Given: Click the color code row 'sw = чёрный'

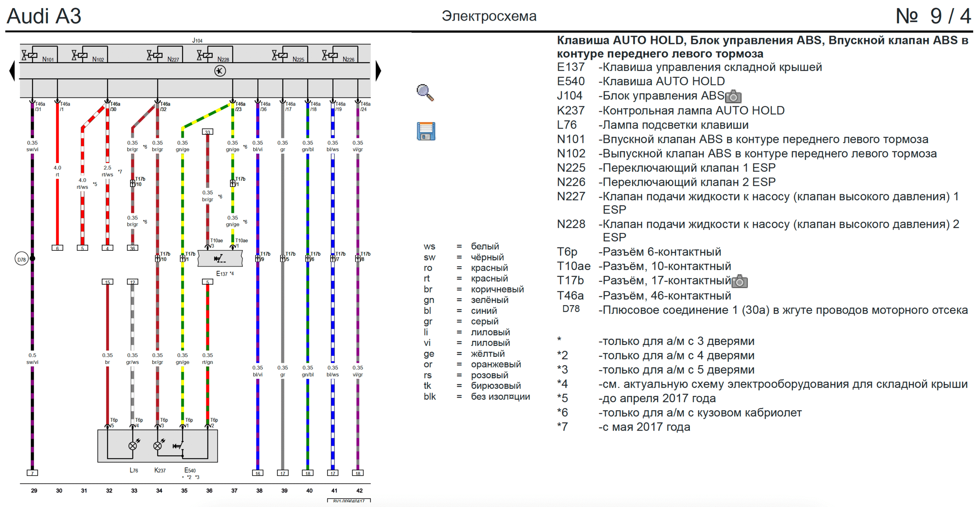Looking at the screenshot, I should tap(464, 257).
